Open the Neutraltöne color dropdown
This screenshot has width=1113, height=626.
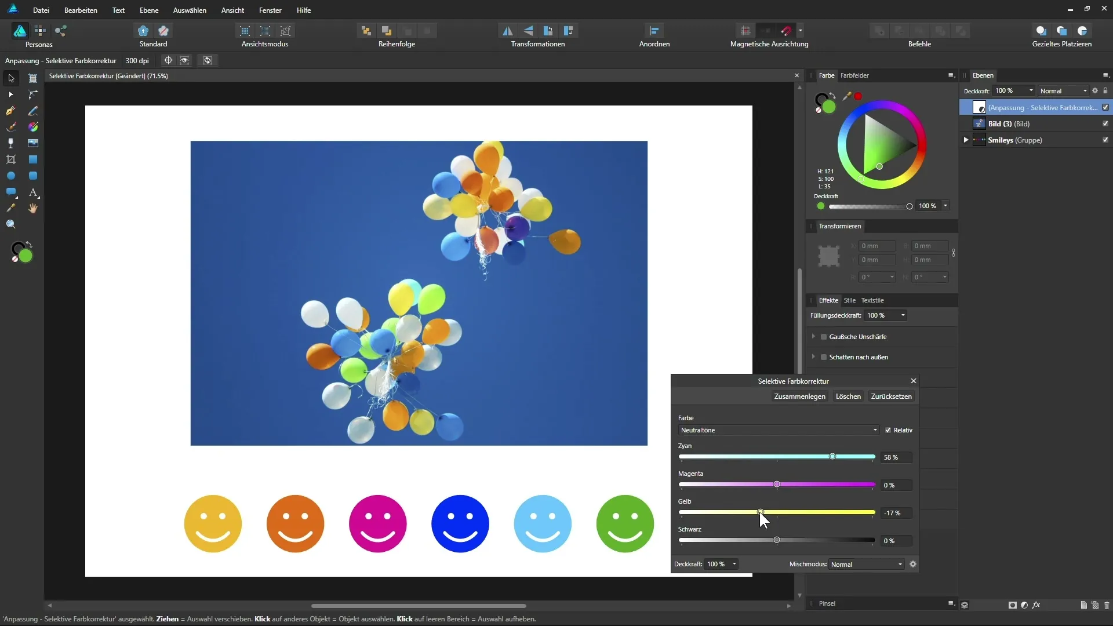(x=779, y=430)
